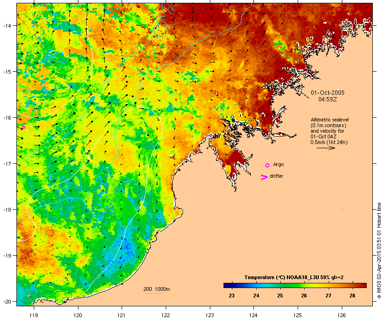Select the date text 01-Oct-2005
385x319 pixels.
coord(328,93)
